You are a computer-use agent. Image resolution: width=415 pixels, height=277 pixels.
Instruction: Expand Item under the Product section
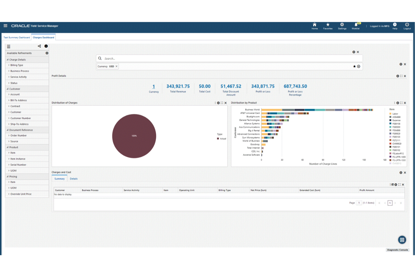[13, 153]
